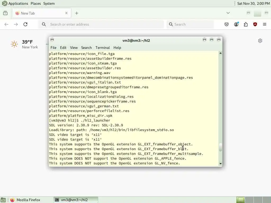Focus the Search or enter address field

point(101,24)
